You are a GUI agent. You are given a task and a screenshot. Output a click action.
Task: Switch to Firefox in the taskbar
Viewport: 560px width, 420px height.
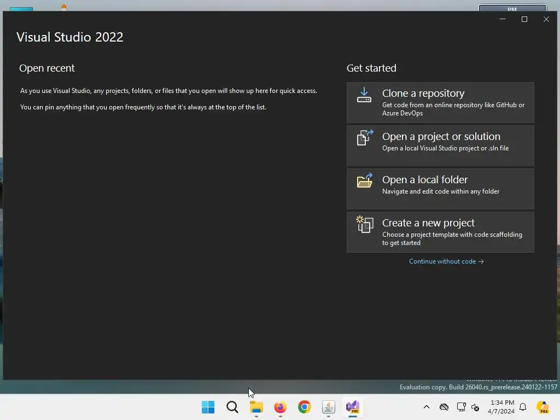tap(281, 407)
